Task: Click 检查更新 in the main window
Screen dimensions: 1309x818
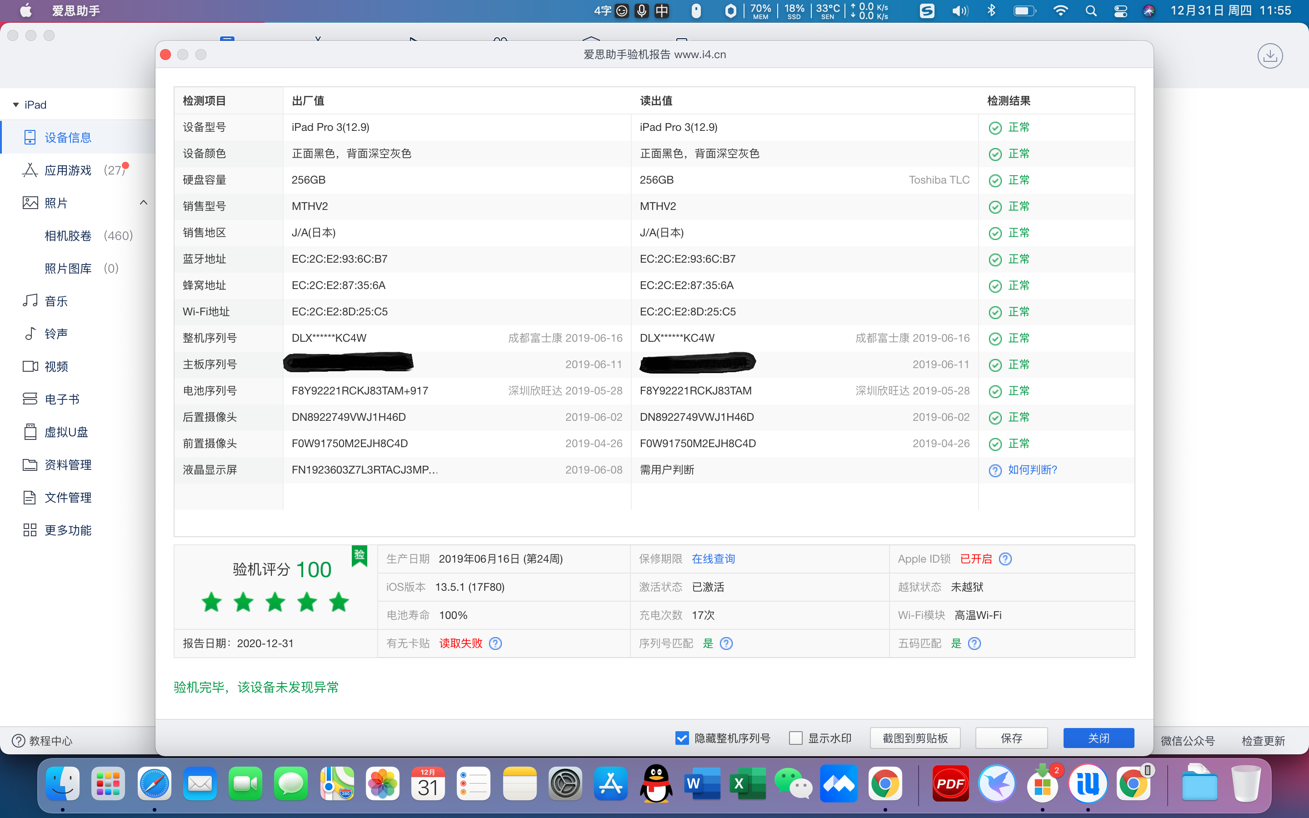Action: 1264,741
